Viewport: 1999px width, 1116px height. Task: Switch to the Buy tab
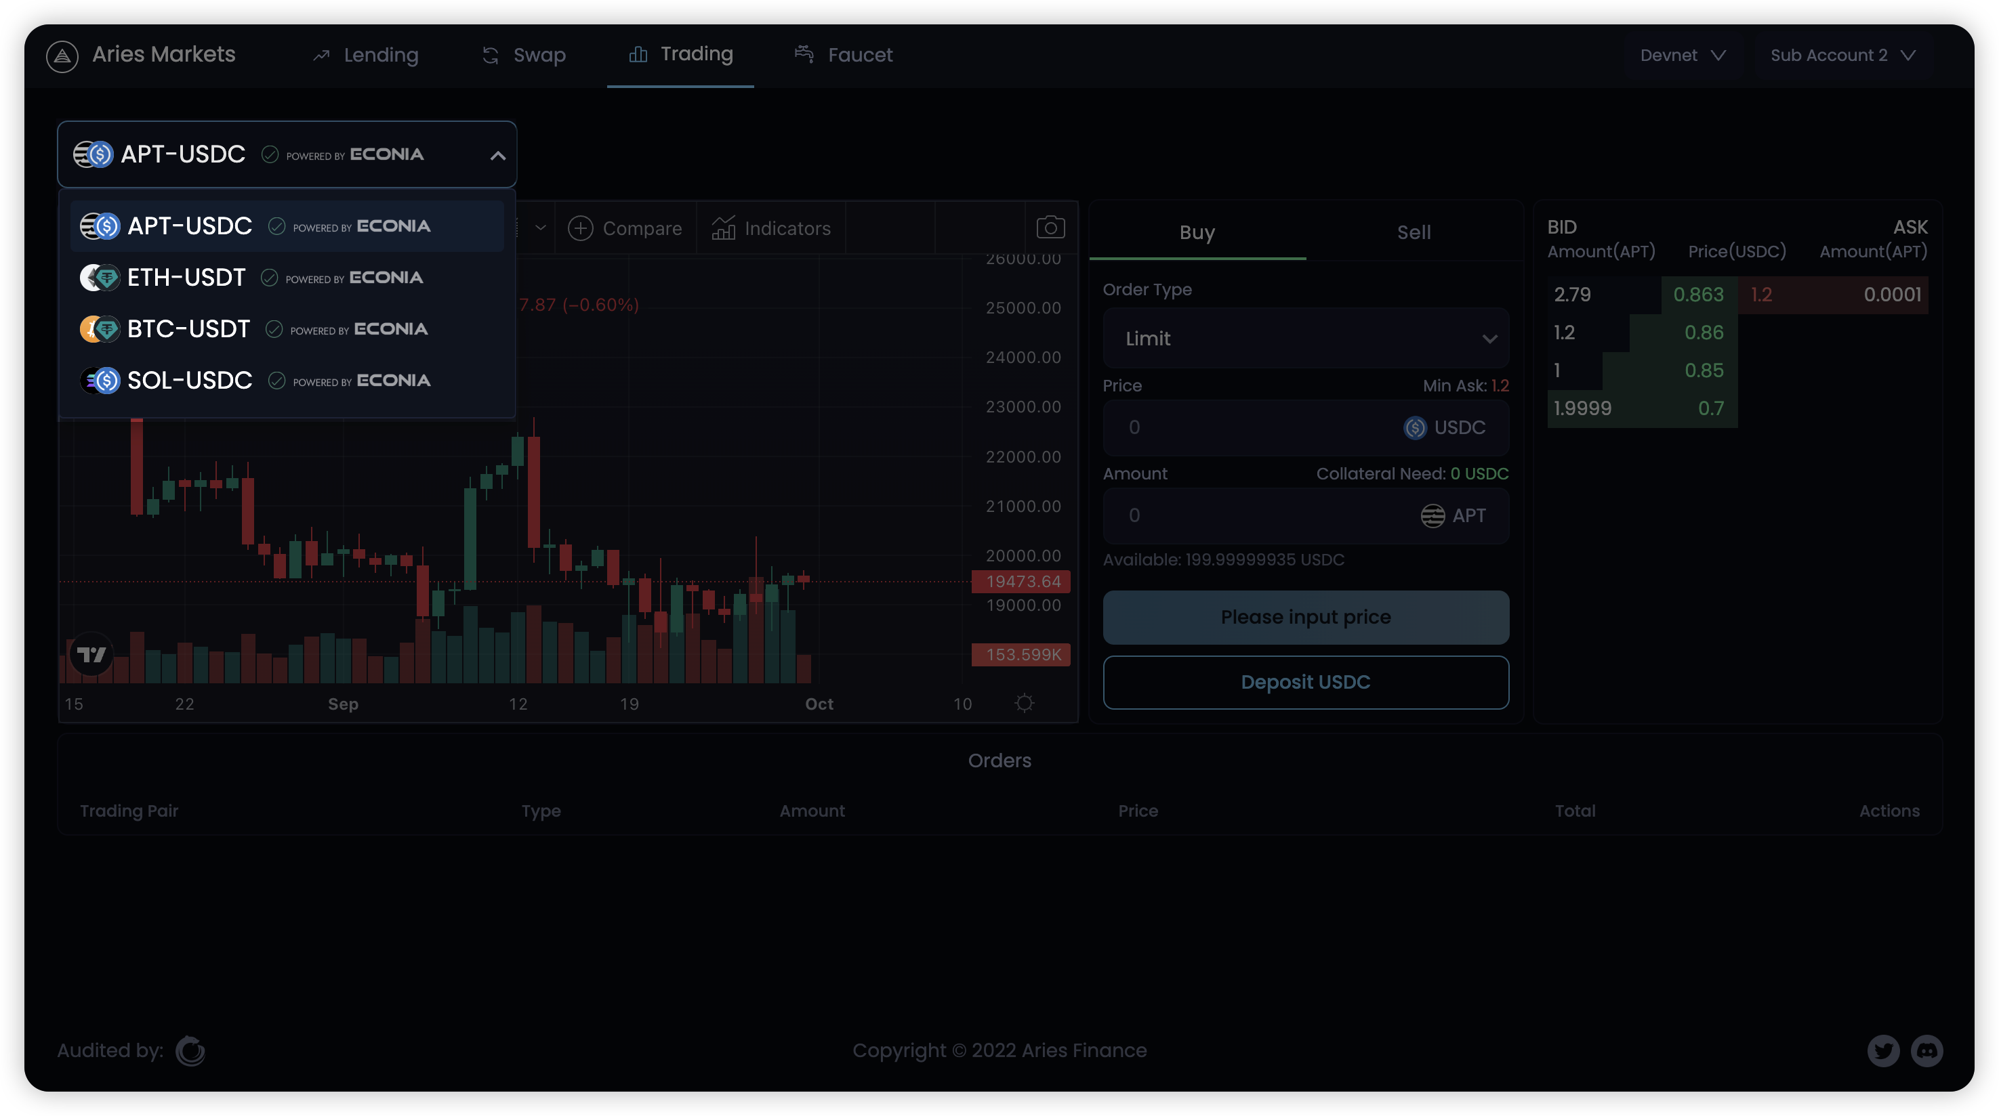[x=1197, y=232]
